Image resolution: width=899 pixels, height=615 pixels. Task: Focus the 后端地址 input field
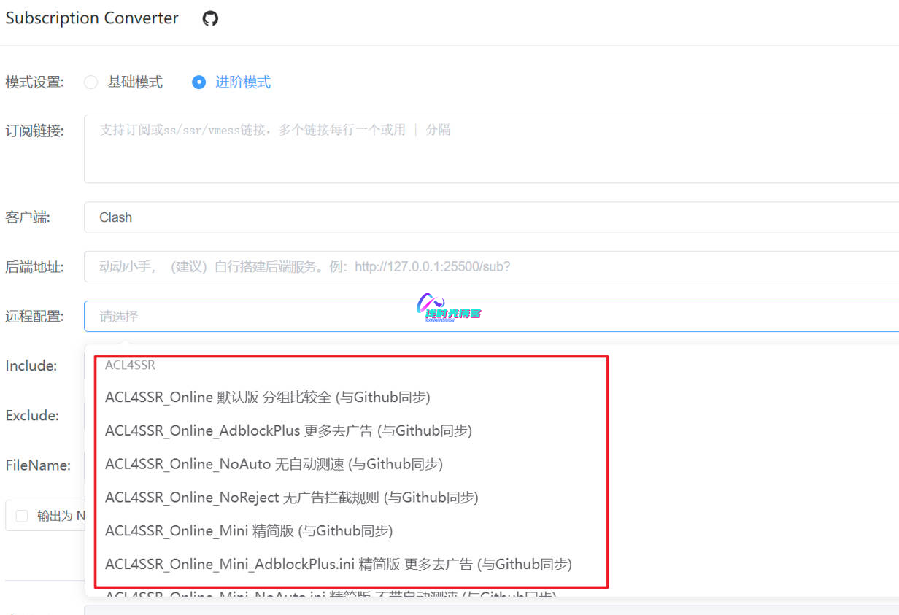point(489,267)
